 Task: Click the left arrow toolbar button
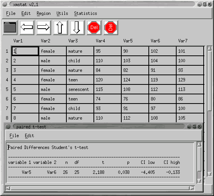coord(27,28)
